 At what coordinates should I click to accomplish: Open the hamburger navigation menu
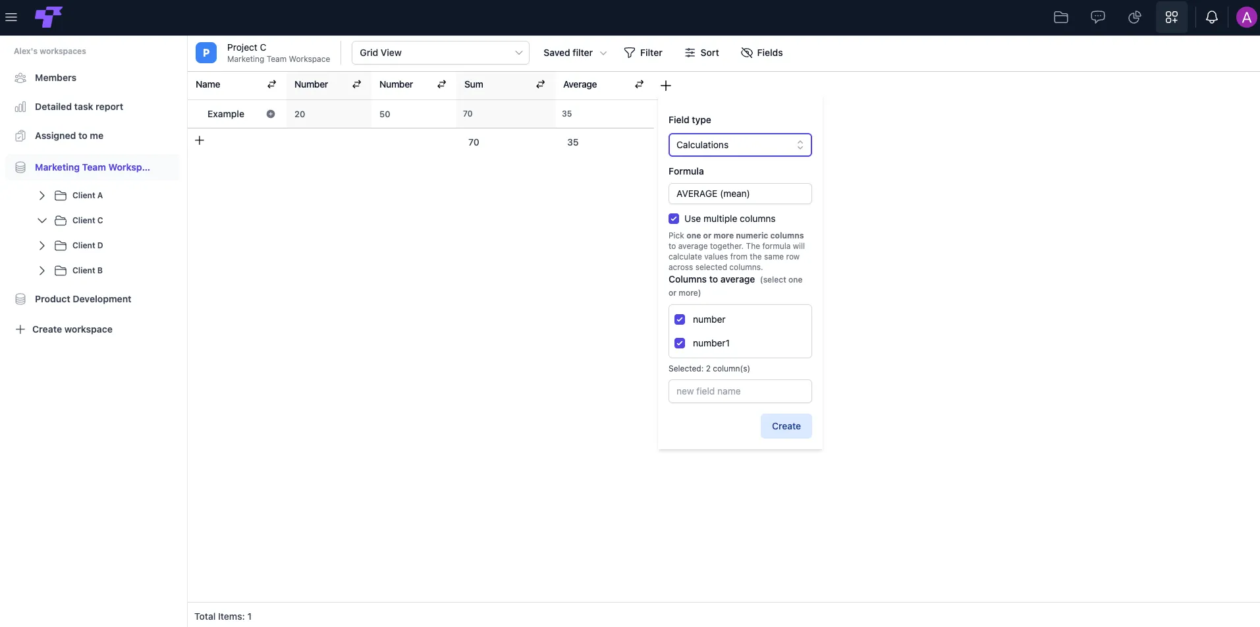point(11,18)
